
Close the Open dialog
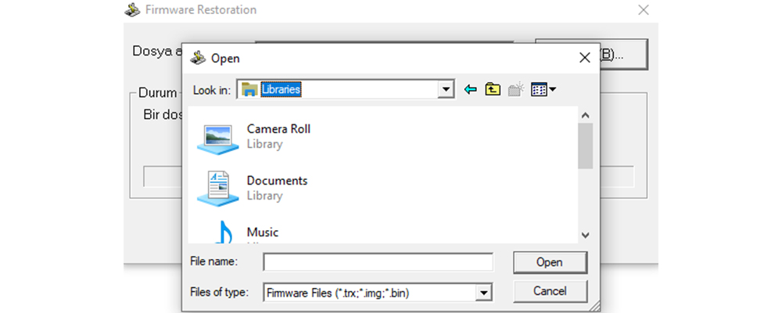click(584, 57)
